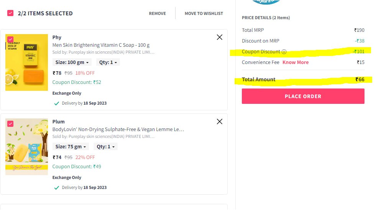Open Know More convenience fee link

tap(296, 62)
